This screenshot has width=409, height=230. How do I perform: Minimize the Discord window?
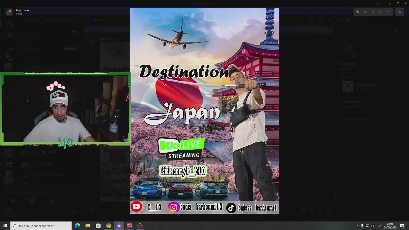pyautogui.click(x=390, y=4)
